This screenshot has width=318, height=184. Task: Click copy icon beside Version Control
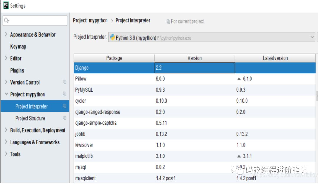click(64, 82)
